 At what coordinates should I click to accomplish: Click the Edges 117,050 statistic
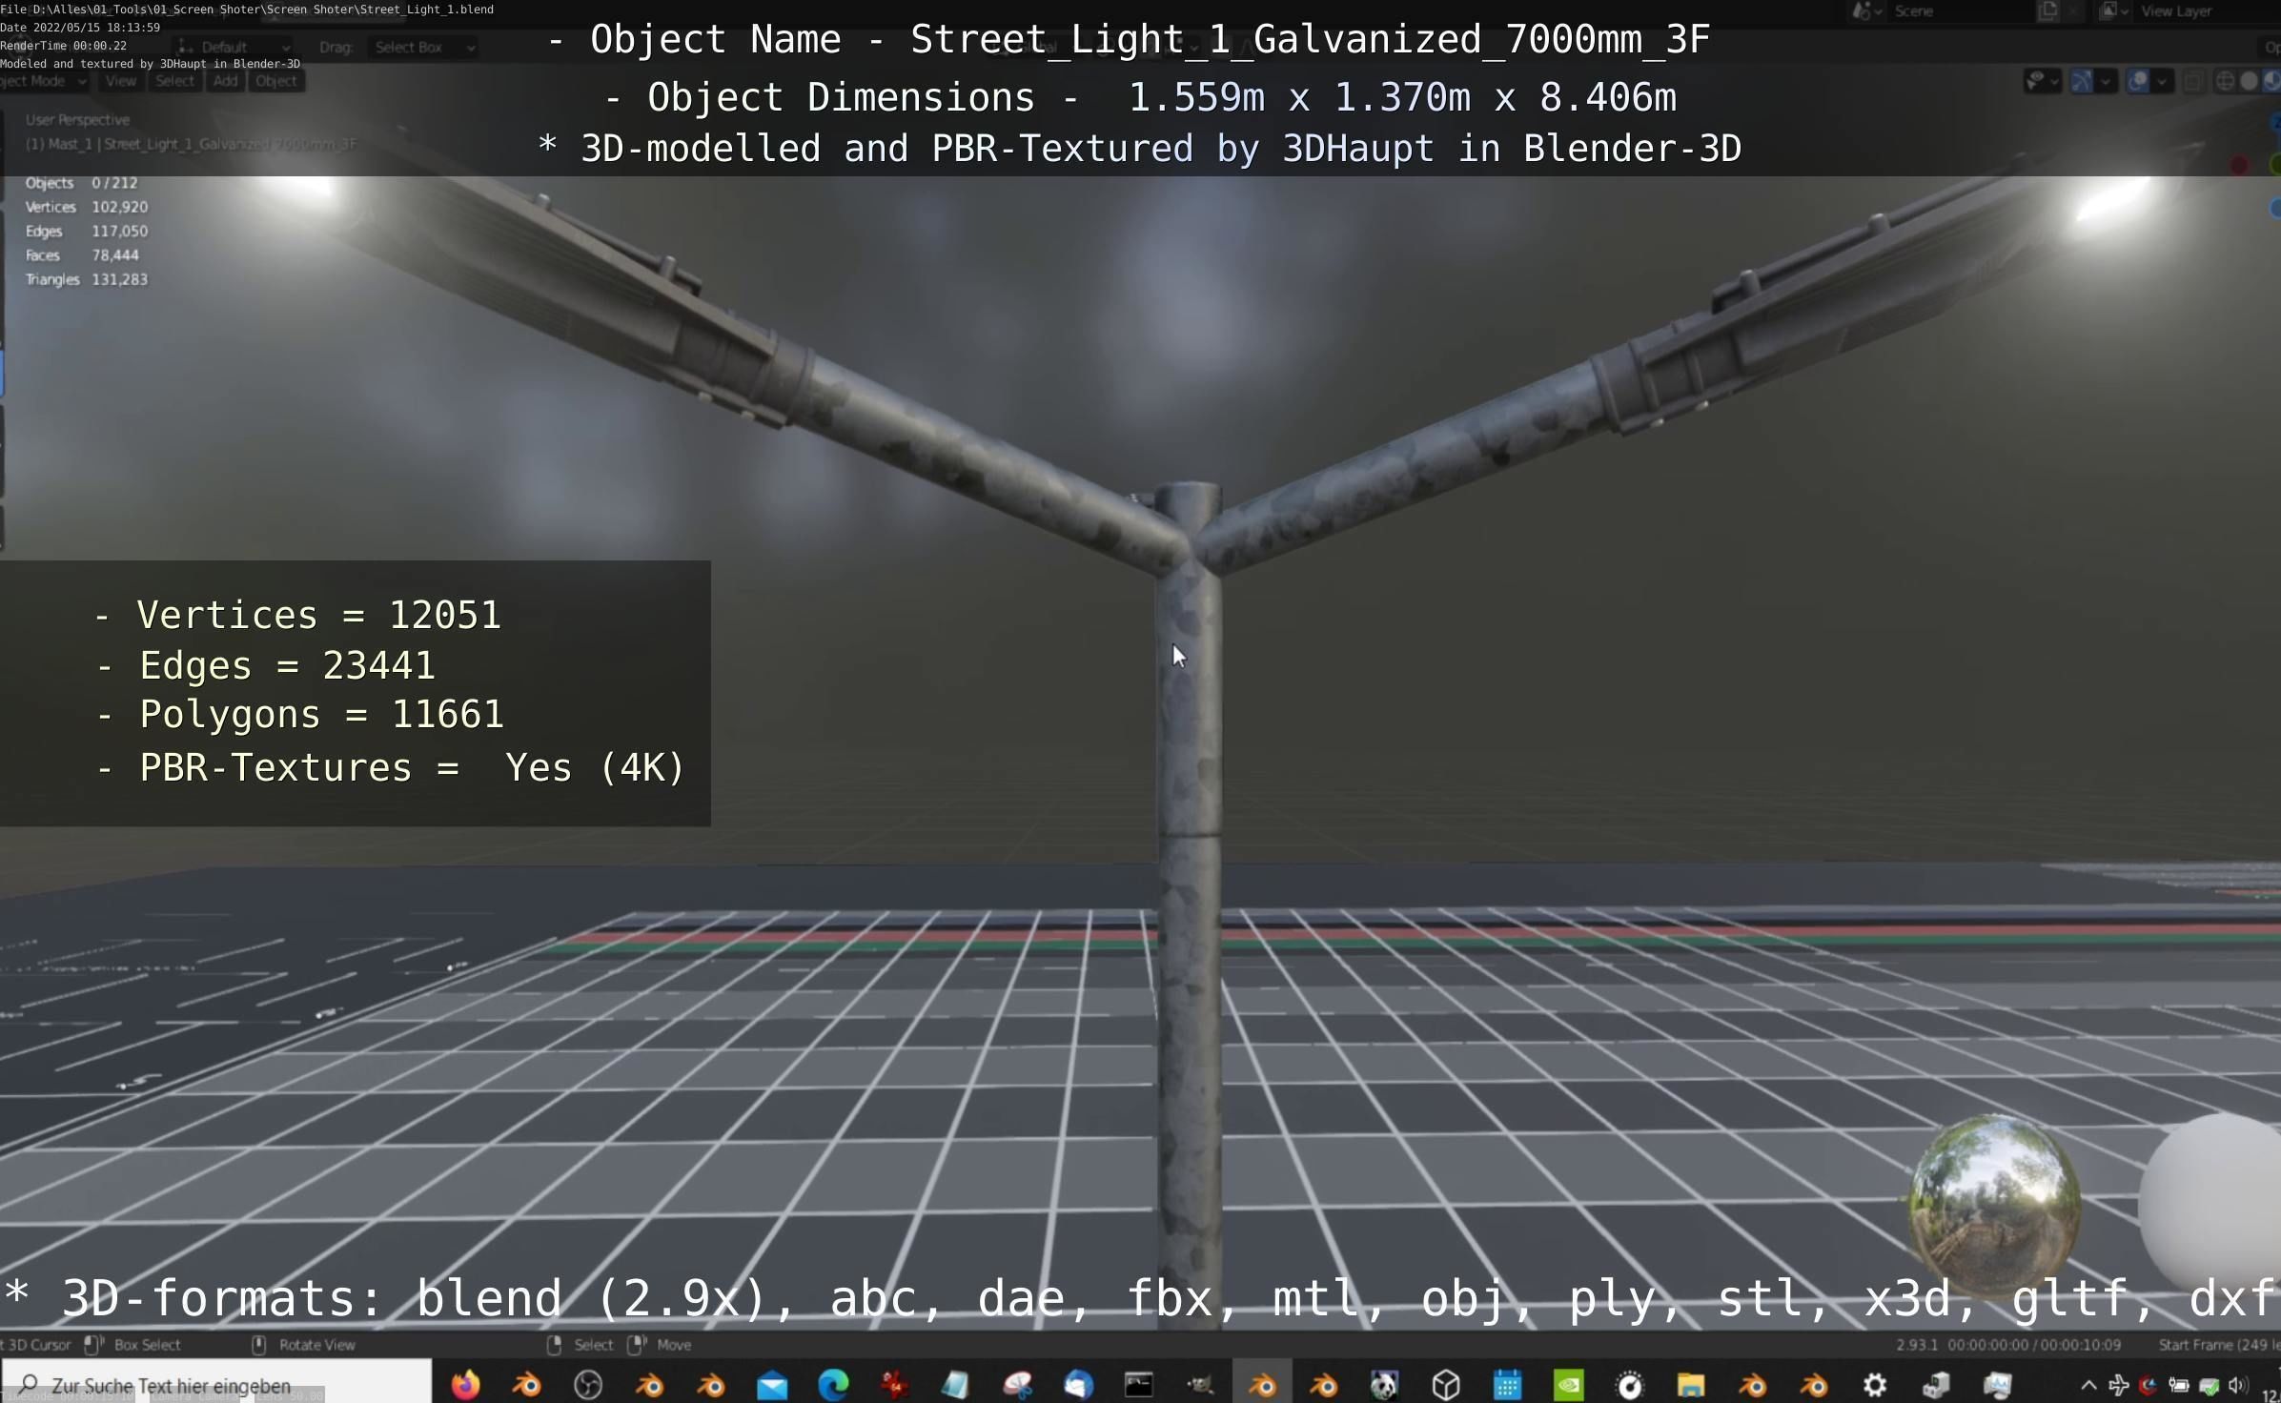point(86,231)
